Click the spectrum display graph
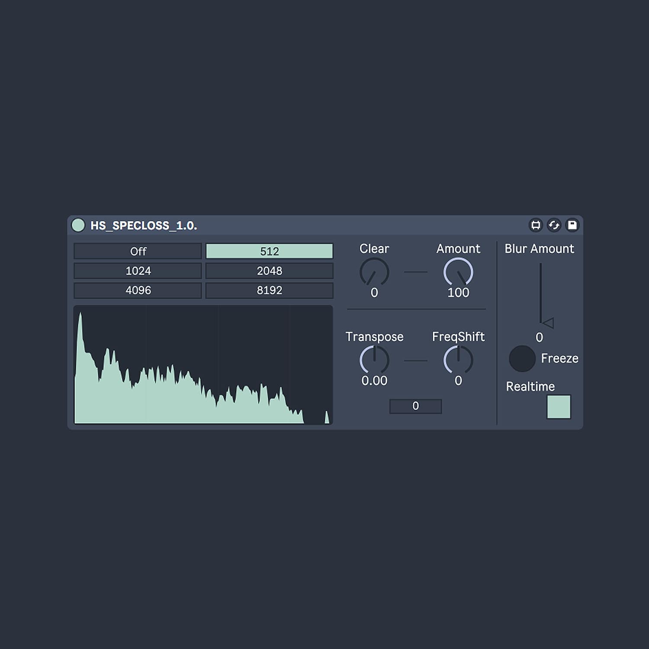 pyautogui.click(x=203, y=365)
